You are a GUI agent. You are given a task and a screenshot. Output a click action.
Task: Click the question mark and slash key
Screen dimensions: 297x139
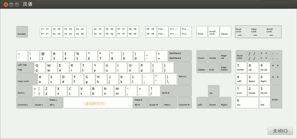(x=155, y=91)
